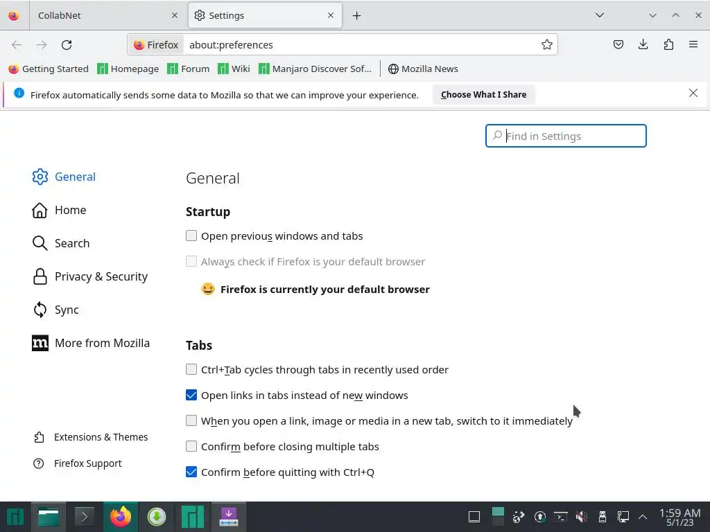This screenshot has height=532, width=710.
Task: Enable Open previous windows and tabs
Action: (191, 236)
